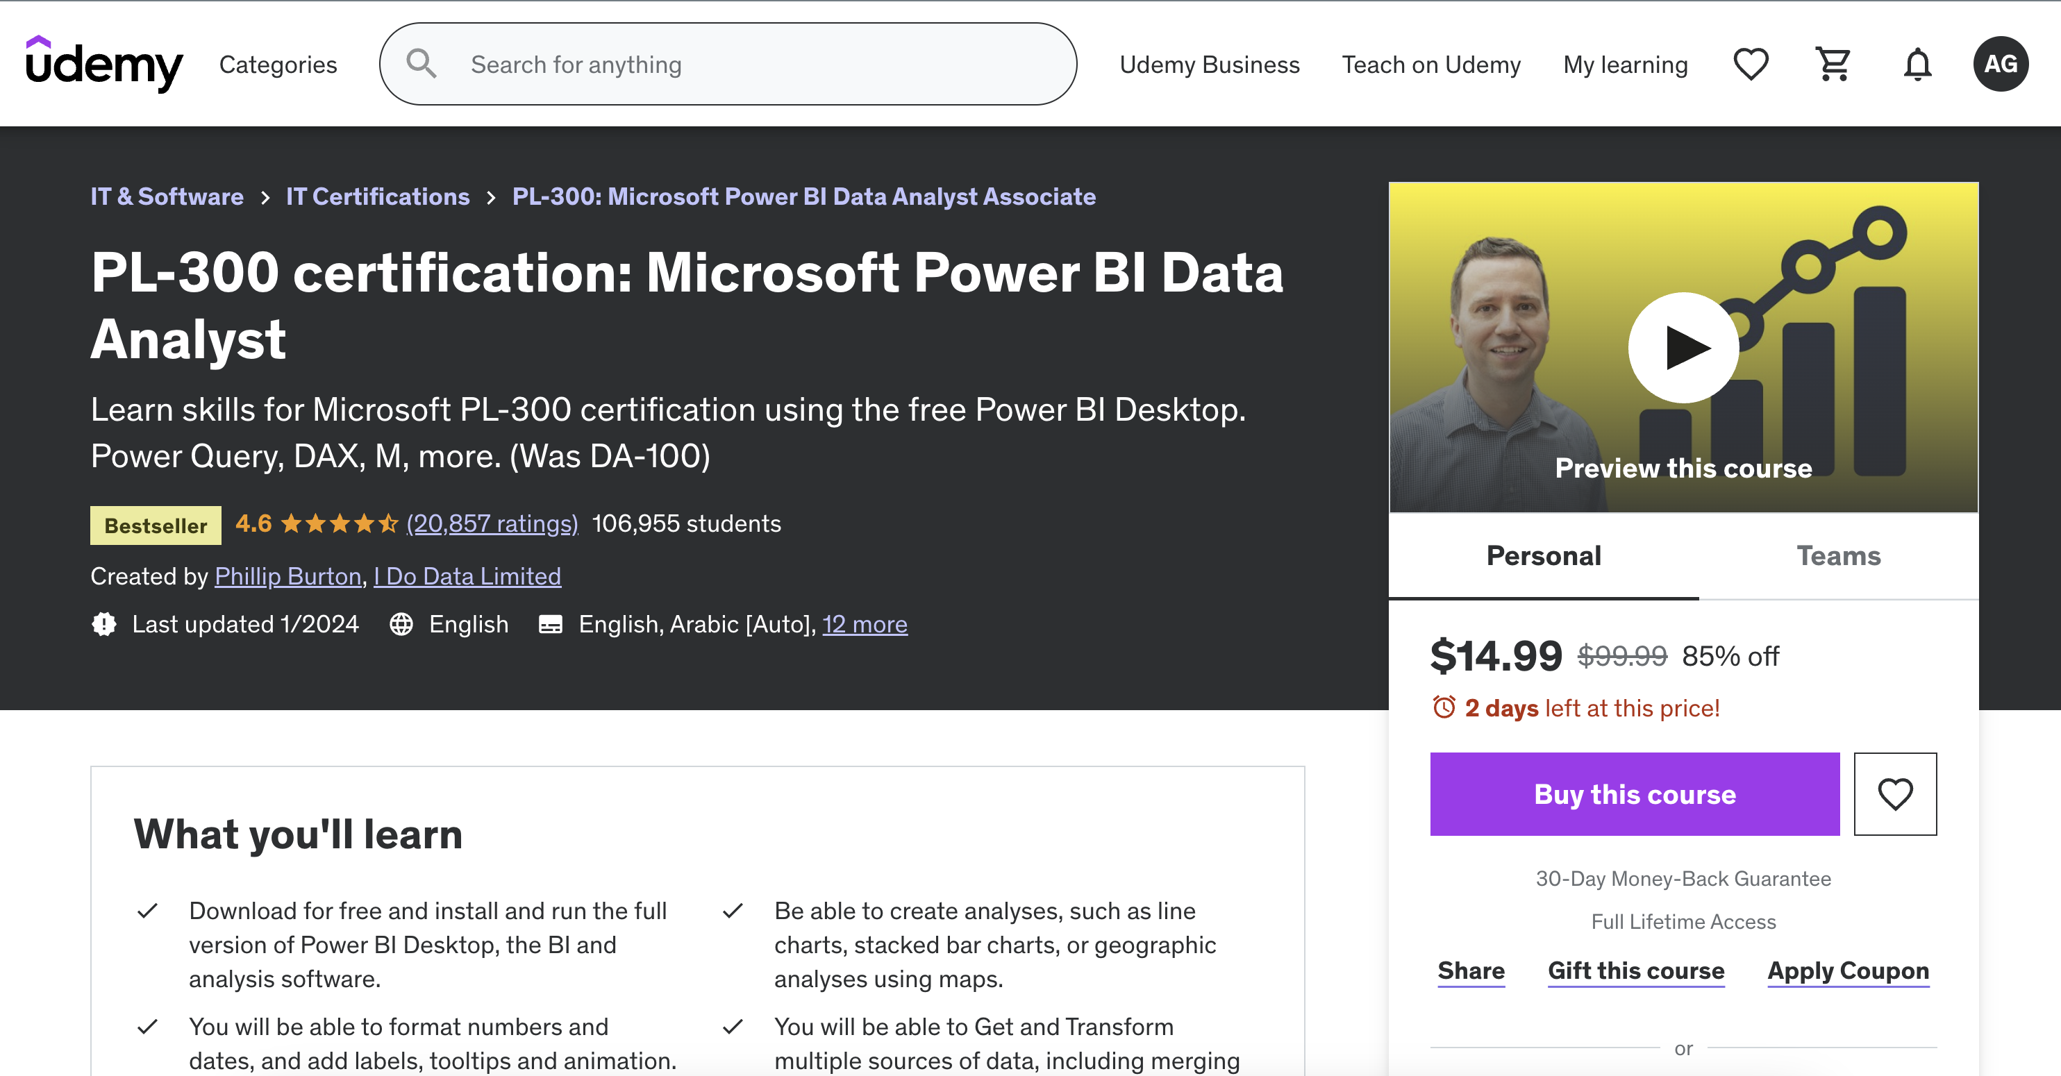This screenshot has height=1076, width=2061.
Task: Click the Preview this course label
Action: click(1683, 468)
